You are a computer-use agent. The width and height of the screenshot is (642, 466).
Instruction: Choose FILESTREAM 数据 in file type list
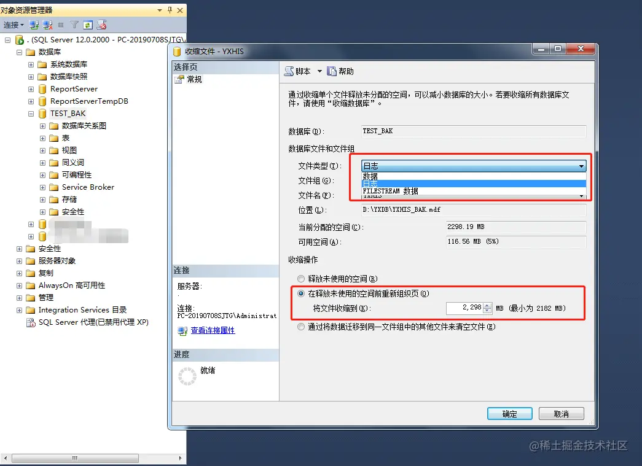coord(474,191)
